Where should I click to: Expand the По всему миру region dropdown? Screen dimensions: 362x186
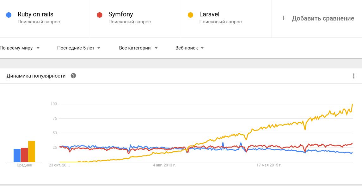(20, 48)
